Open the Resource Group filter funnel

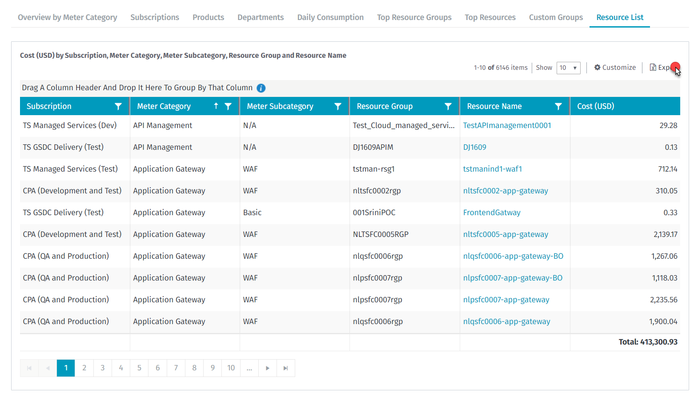pyautogui.click(x=448, y=106)
